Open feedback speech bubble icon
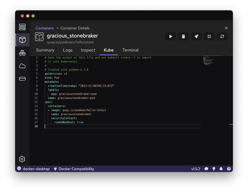Viewport: 248px width, 192px height. (206, 169)
